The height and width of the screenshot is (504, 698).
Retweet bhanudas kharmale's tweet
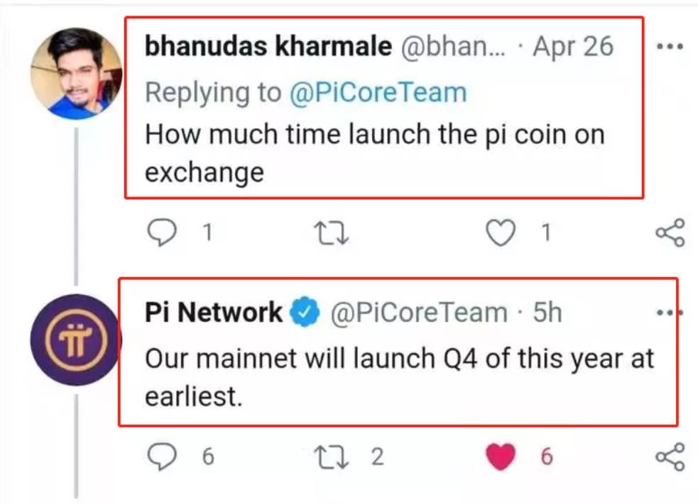click(331, 233)
